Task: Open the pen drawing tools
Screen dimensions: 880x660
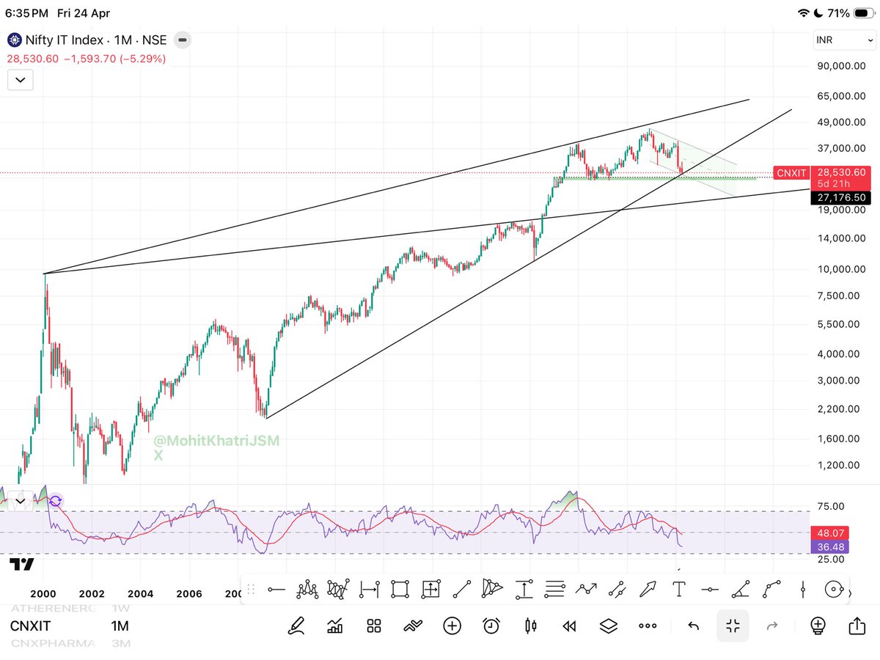Action: pos(296,626)
